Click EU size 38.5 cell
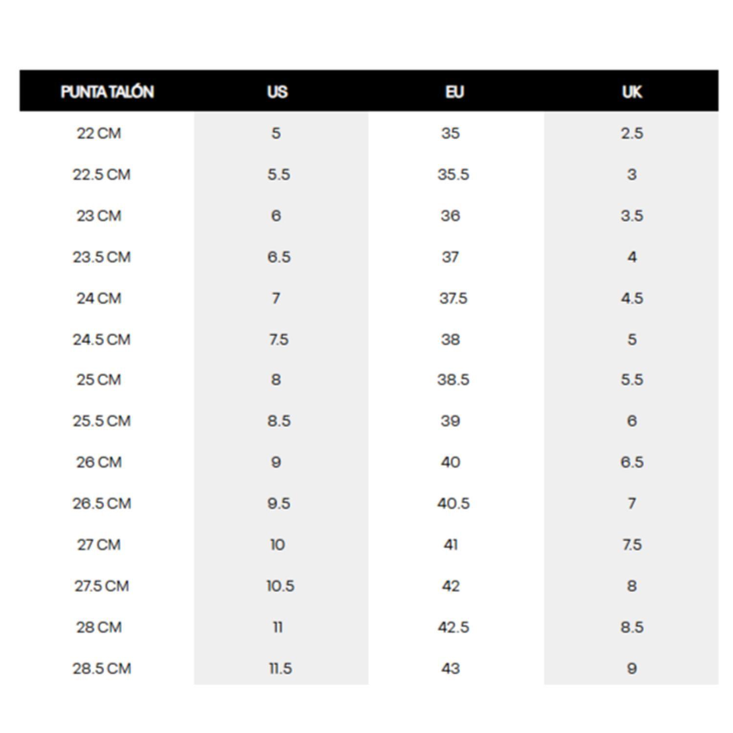 (x=453, y=380)
